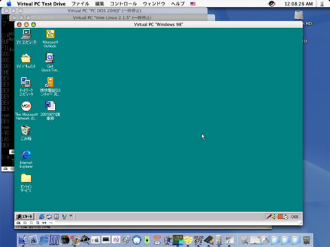The width and height of the screenshot is (330, 247).
Task: Click the second Quick Launch icon (Outlook Express)
Action: (x=49, y=217)
